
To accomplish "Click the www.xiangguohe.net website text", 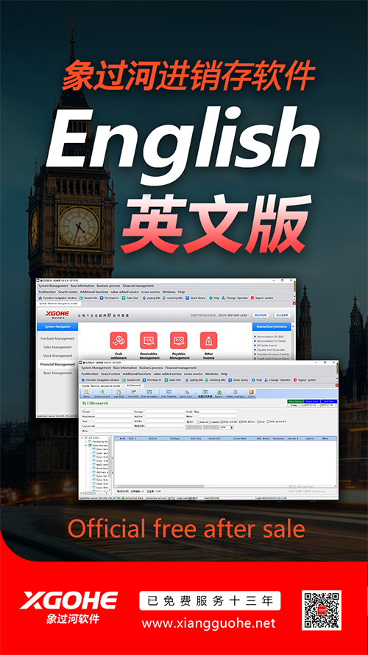I will [x=208, y=623].
